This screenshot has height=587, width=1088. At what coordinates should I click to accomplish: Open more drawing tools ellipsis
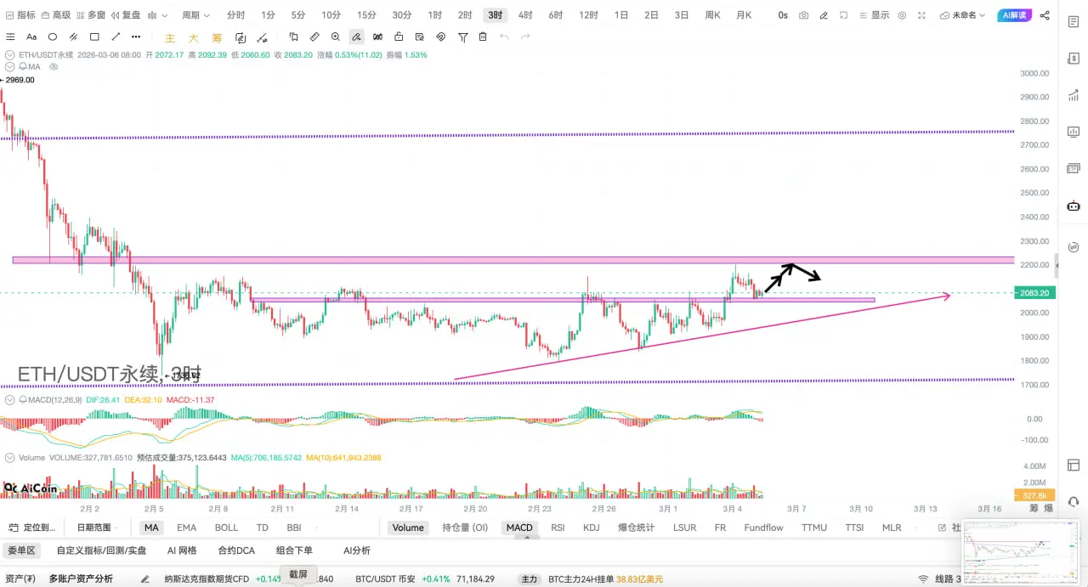[136, 37]
